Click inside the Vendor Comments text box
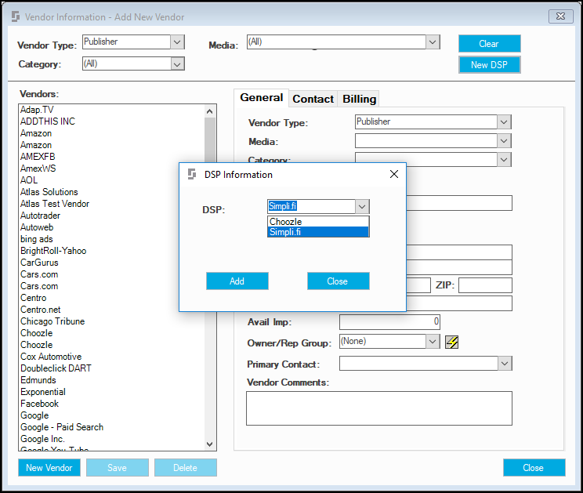This screenshot has height=493, width=583. [x=379, y=408]
